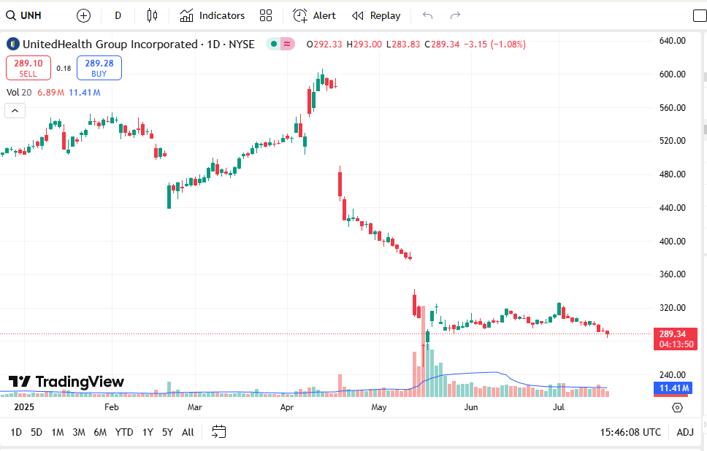Select the 1D time range
The width and height of the screenshot is (707, 451).
click(16, 433)
